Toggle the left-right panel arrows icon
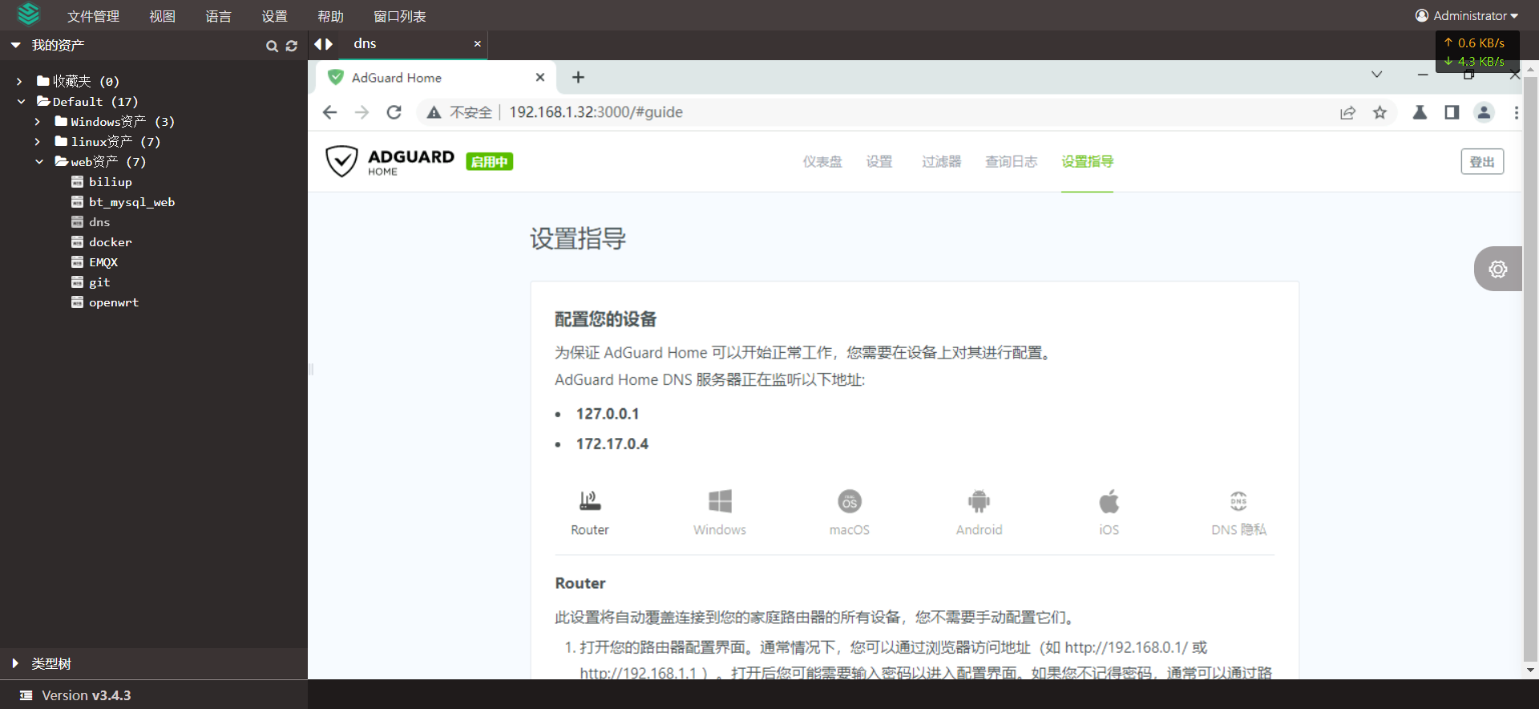1539x709 pixels. point(323,44)
